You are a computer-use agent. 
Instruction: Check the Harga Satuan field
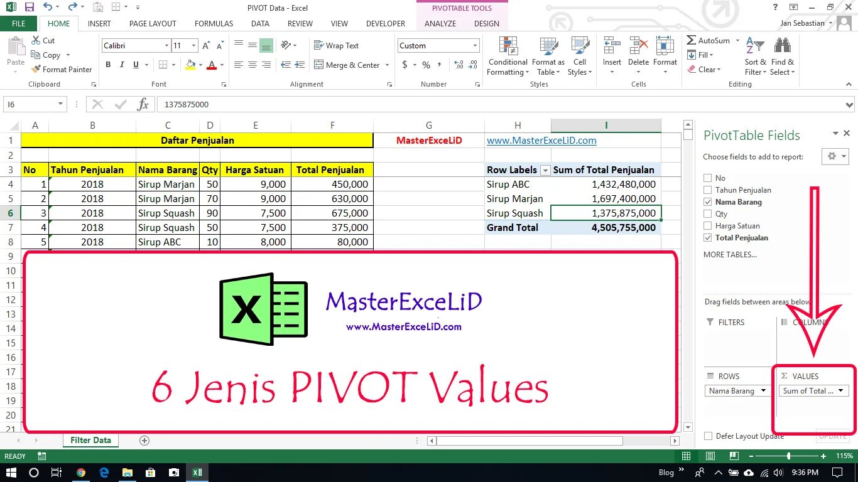click(708, 226)
